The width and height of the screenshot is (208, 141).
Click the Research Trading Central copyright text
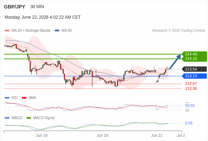178,31
